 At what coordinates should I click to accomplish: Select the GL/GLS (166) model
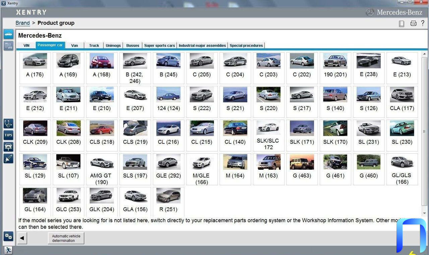pyautogui.click(x=402, y=169)
